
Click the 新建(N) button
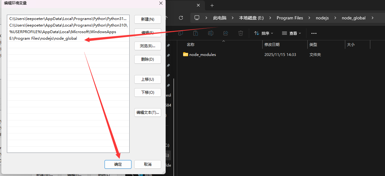coord(148,19)
